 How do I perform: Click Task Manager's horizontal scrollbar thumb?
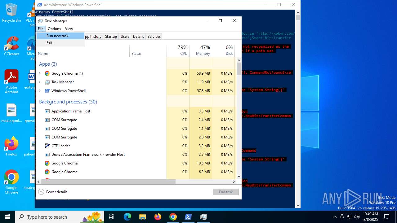pos(109,182)
